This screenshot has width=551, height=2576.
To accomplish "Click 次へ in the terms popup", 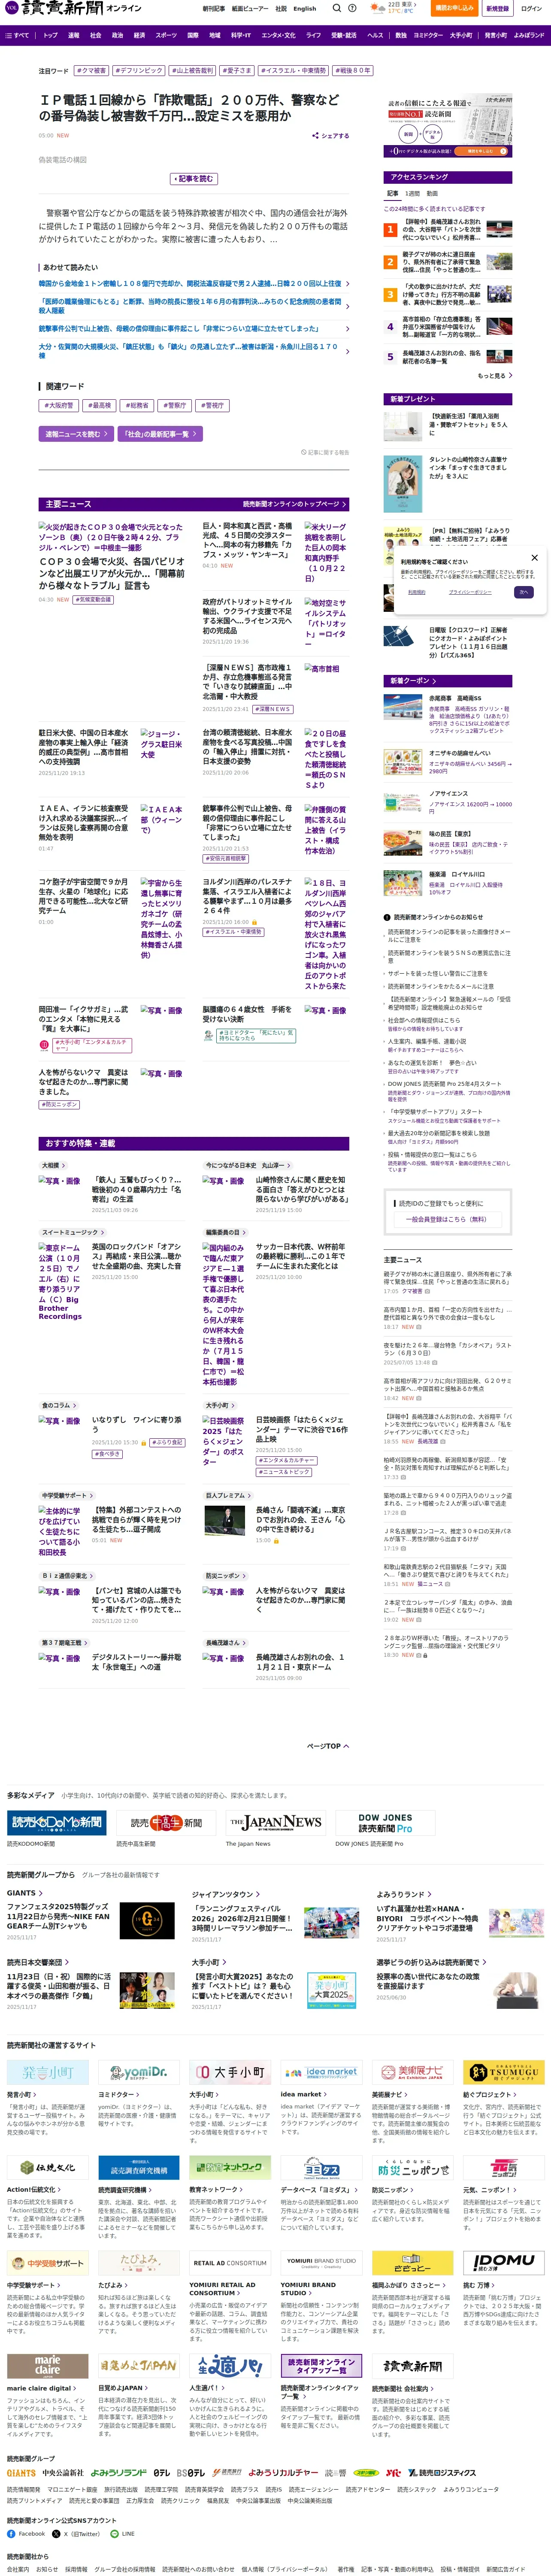I will tap(524, 592).
